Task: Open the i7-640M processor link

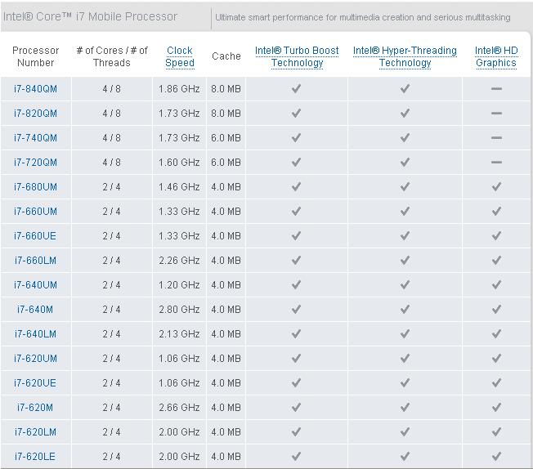Action: pos(35,310)
